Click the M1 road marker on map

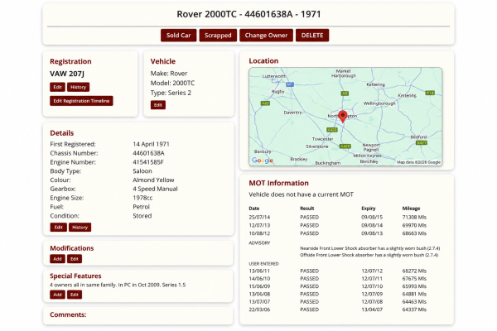[290, 84]
